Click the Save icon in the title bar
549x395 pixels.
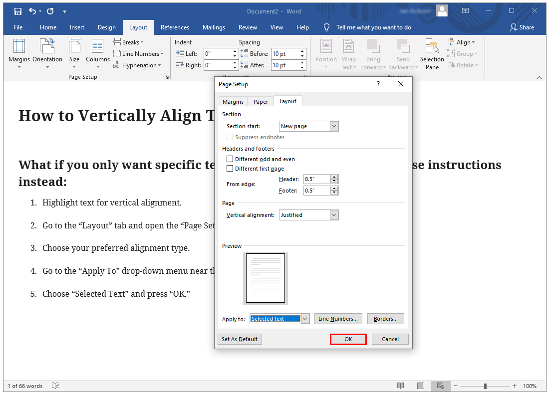(x=18, y=11)
